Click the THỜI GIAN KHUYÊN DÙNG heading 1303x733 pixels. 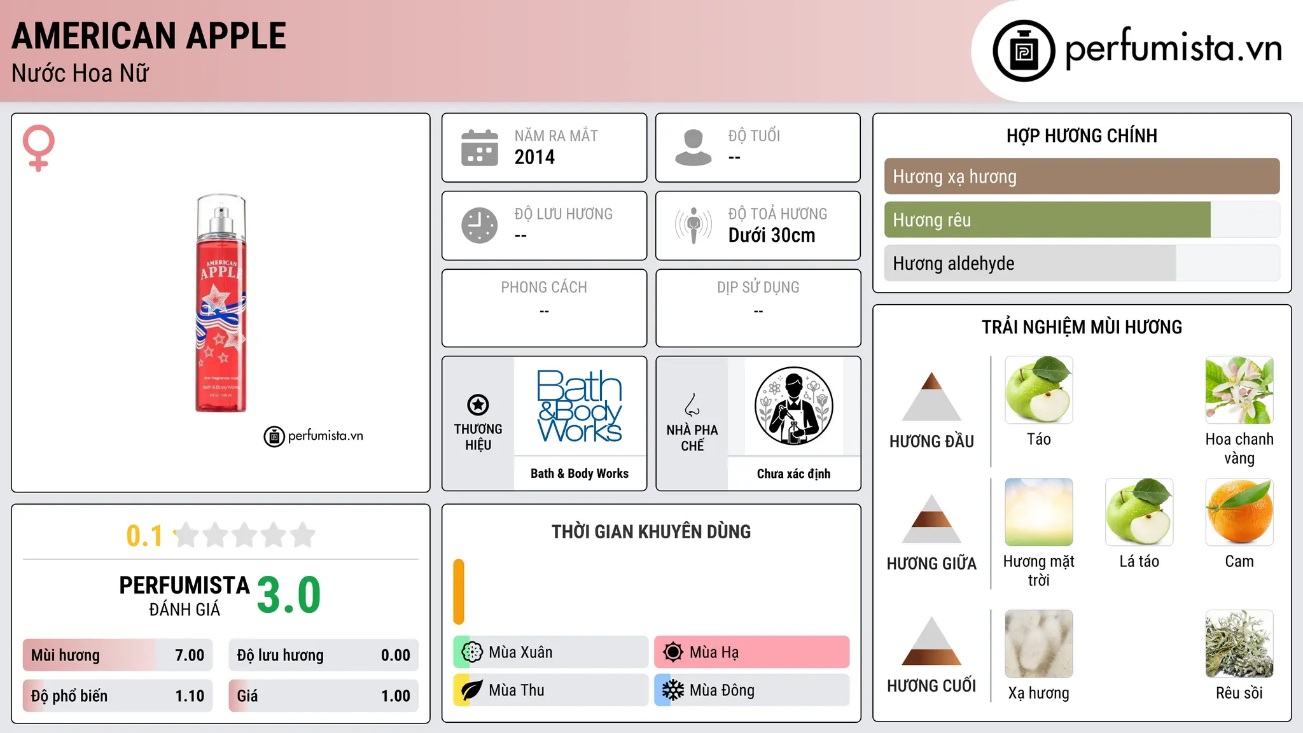click(651, 532)
